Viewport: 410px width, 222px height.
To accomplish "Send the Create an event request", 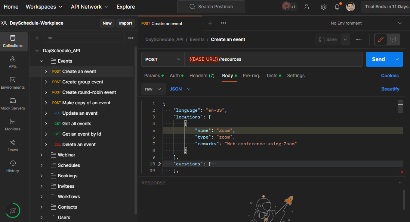I will (x=378, y=59).
